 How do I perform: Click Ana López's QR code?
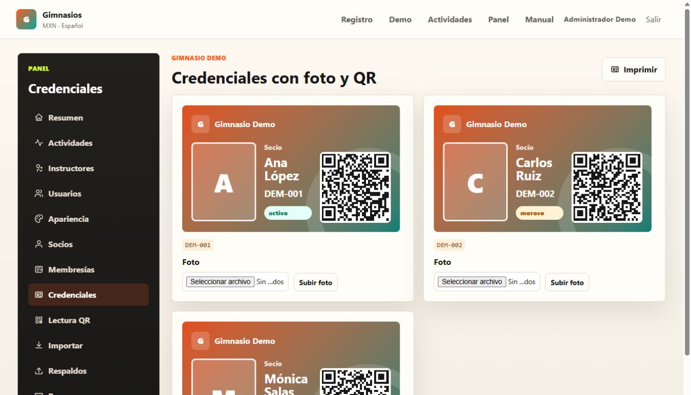(355, 187)
